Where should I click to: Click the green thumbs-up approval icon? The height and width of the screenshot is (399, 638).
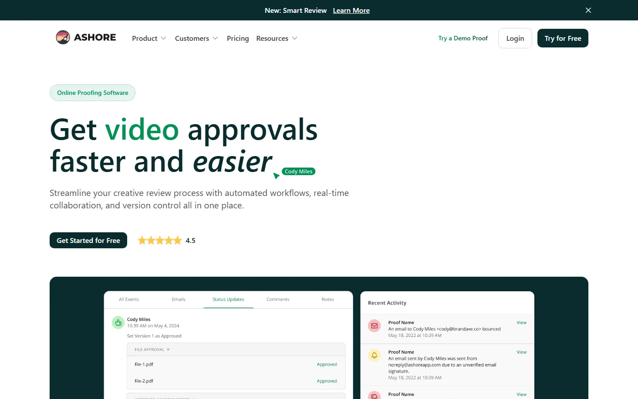[x=118, y=323]
